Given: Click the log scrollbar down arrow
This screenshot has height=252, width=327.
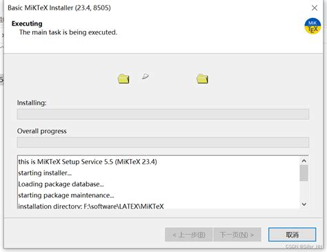Looking at the screenshot, I should [304, 204].
